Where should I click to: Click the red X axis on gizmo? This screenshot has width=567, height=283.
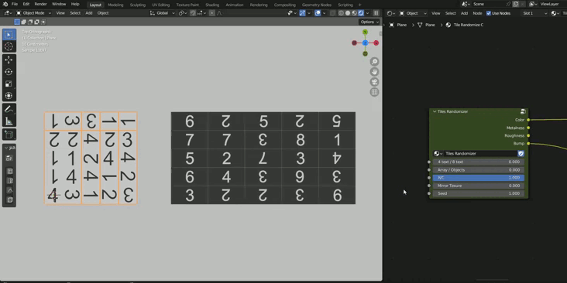click(x=376, y=43)
